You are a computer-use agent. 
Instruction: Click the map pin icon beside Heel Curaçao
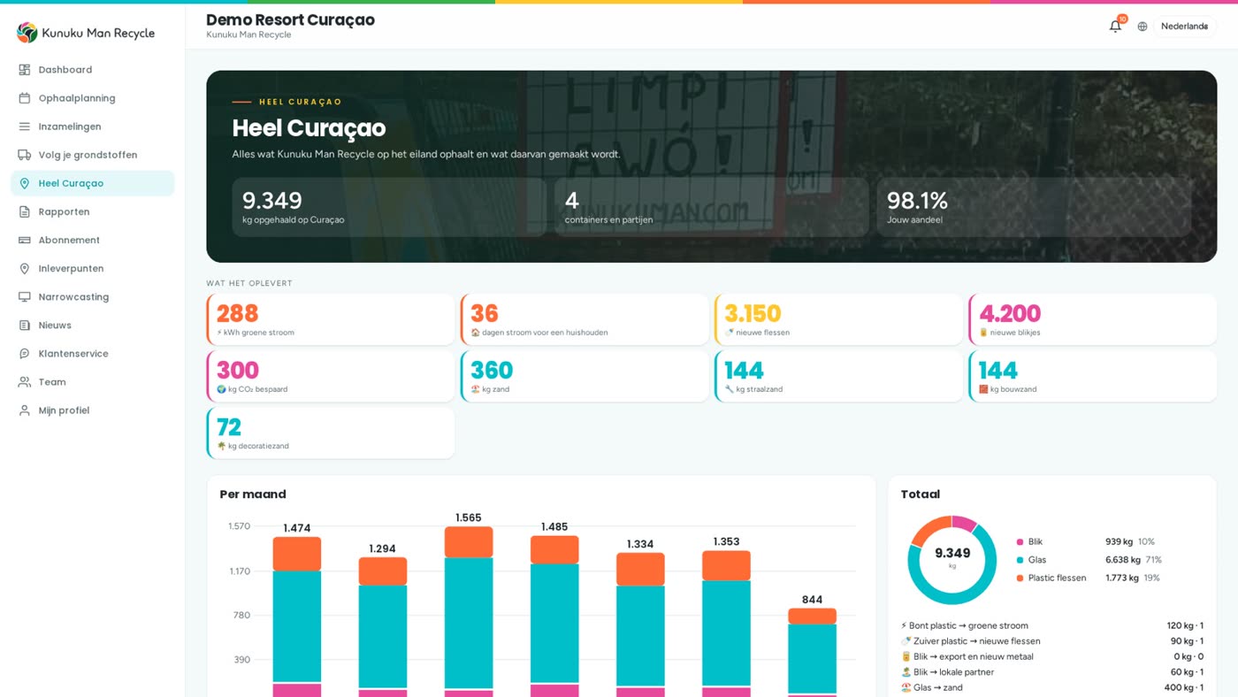point(25,183)
